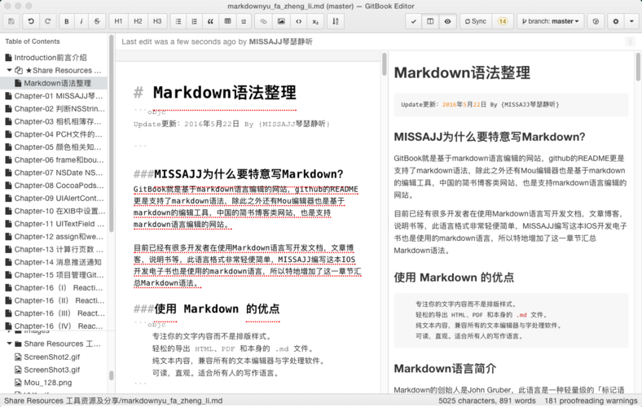
Task: Click the file path in status bar
Action: pos(113,400)
